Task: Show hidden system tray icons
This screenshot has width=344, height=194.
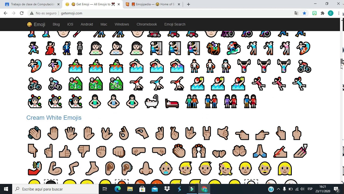Action: (278, 189)
